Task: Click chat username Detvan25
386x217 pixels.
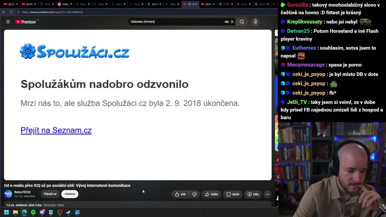Action: (x=298, y=31)
